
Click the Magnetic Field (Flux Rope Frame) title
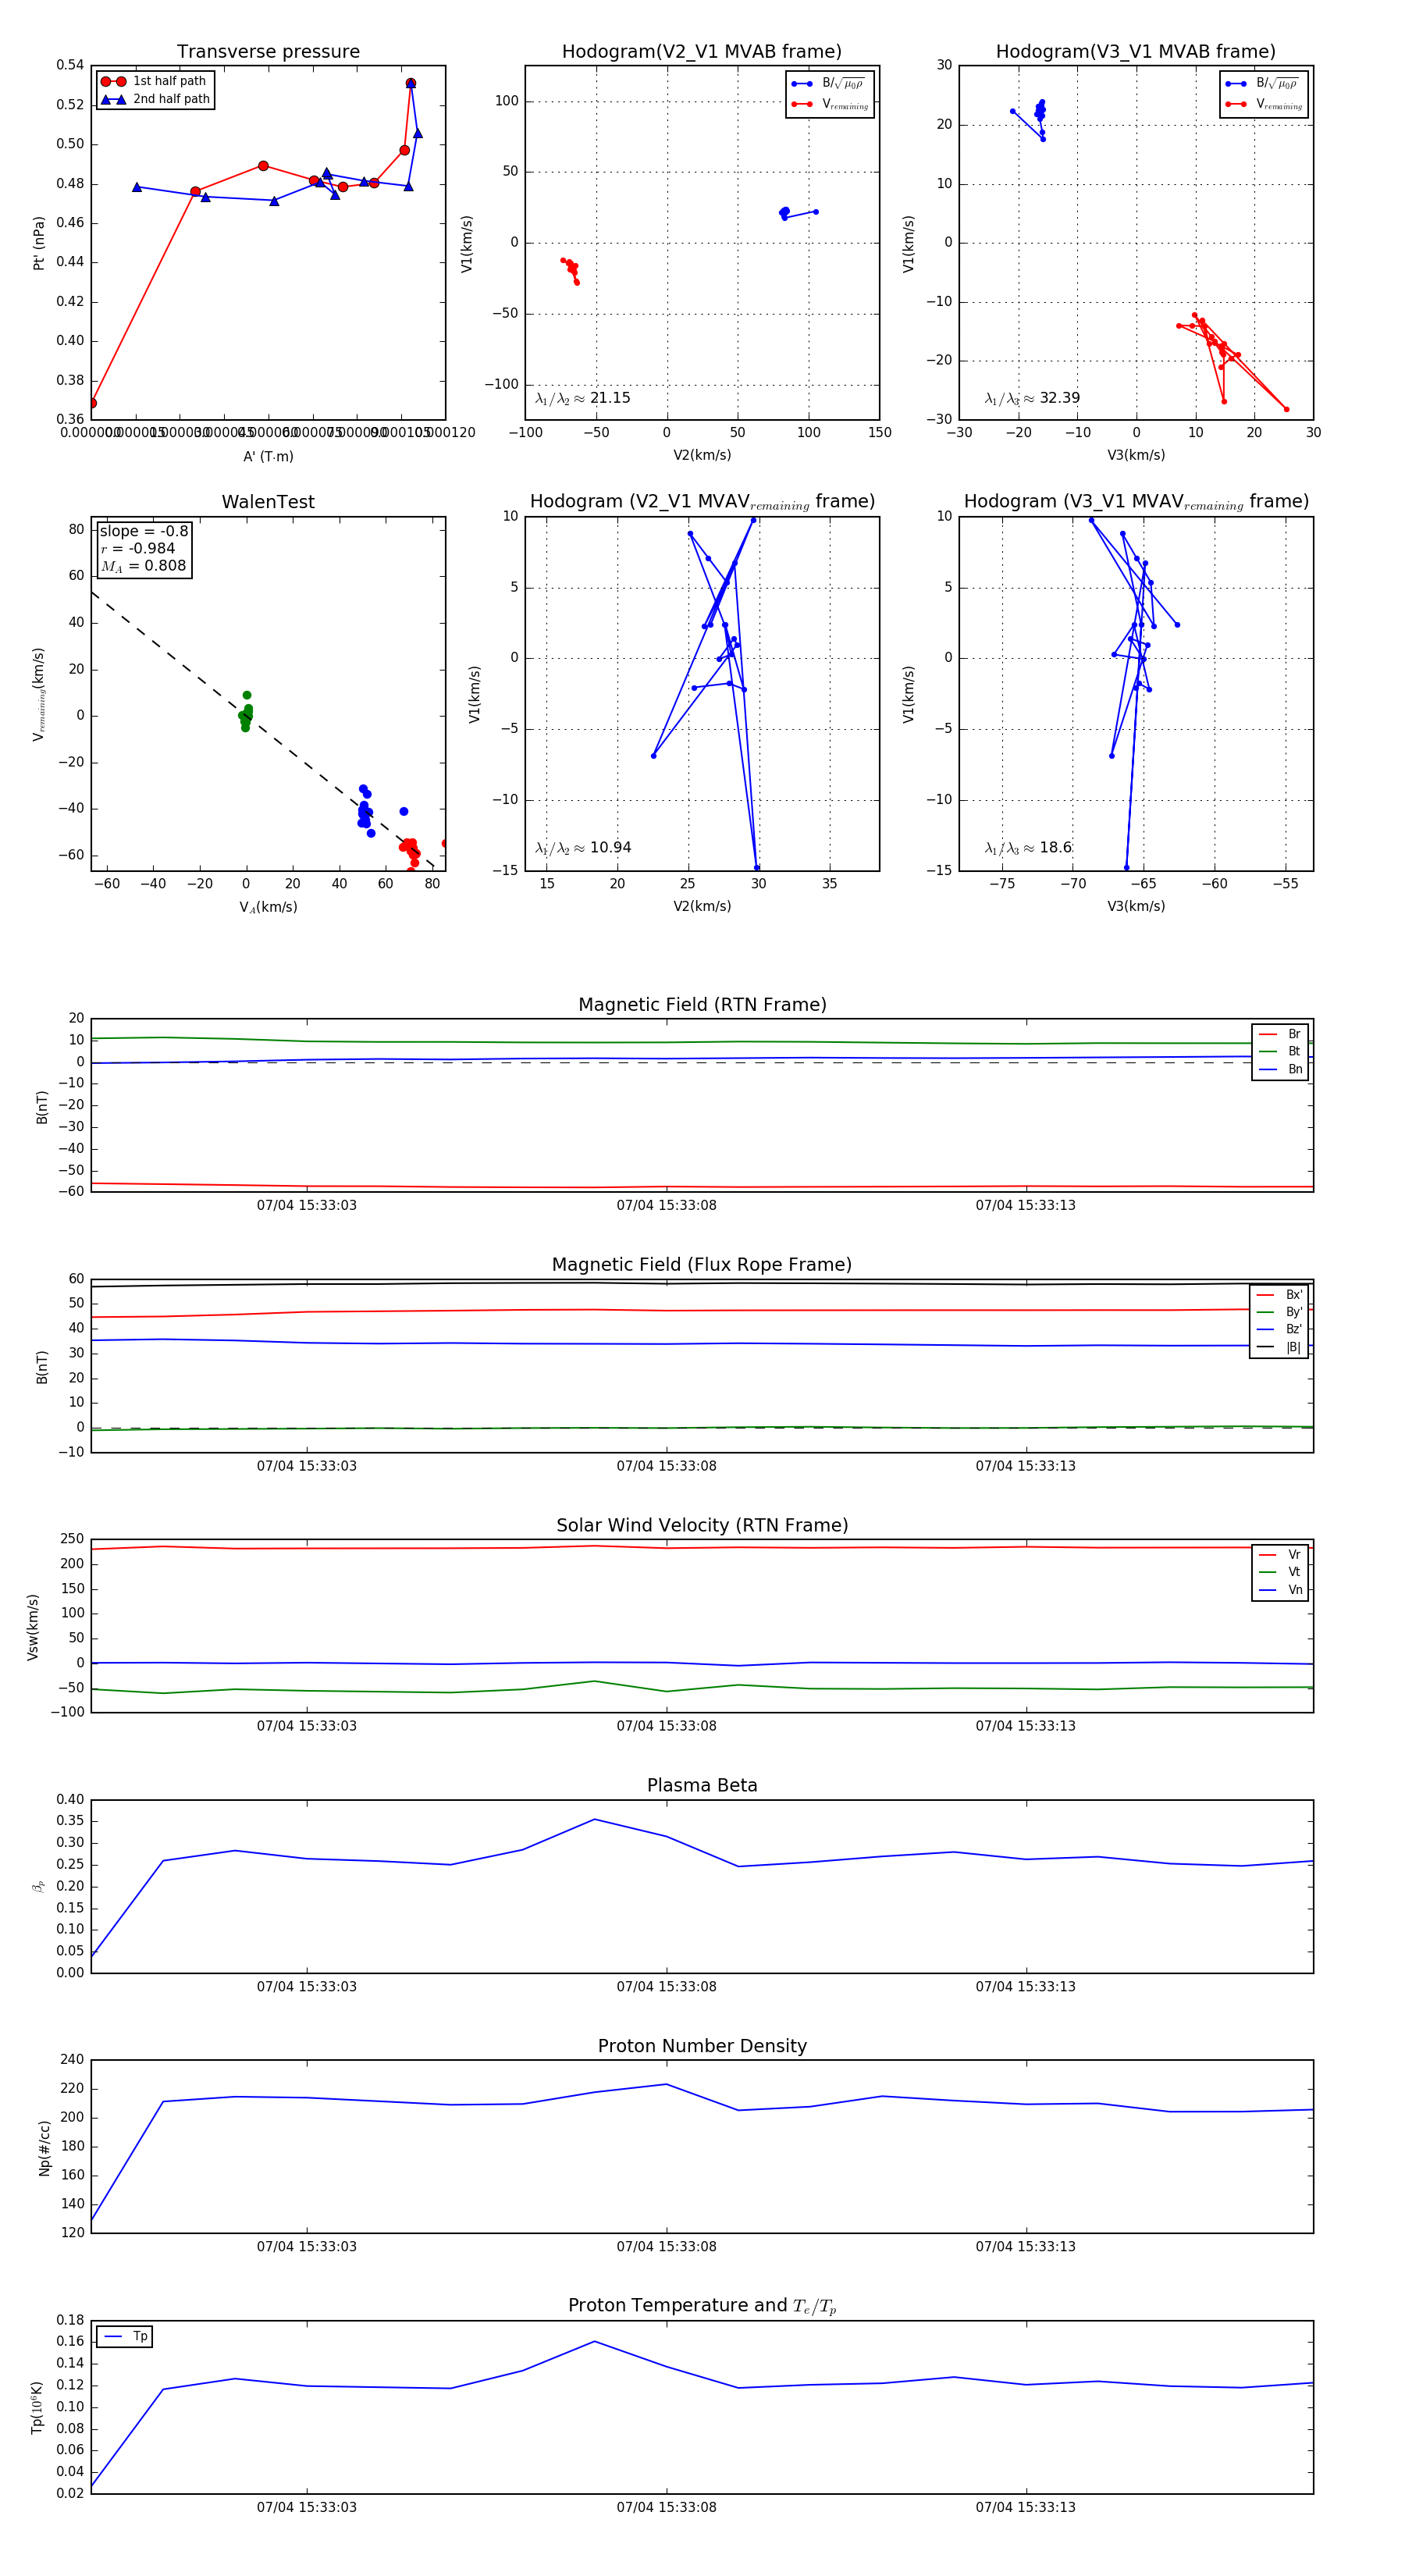click(x=702, y=1265)
